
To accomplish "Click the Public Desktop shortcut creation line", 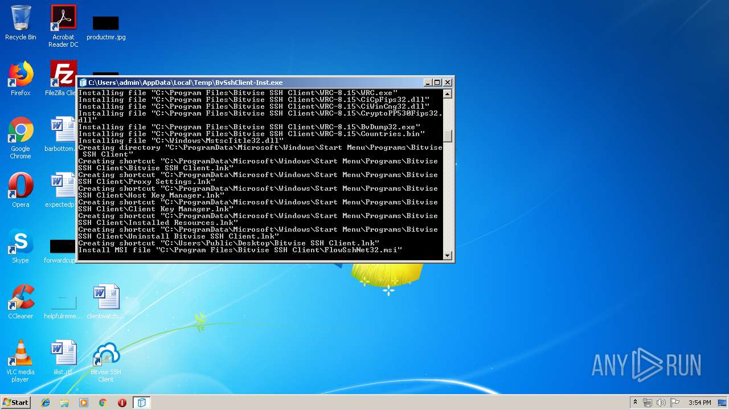I will click(229, 243).
